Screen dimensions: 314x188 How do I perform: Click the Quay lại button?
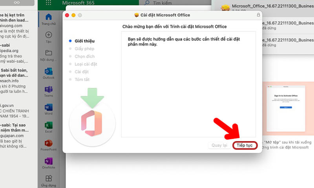[219, 145]
